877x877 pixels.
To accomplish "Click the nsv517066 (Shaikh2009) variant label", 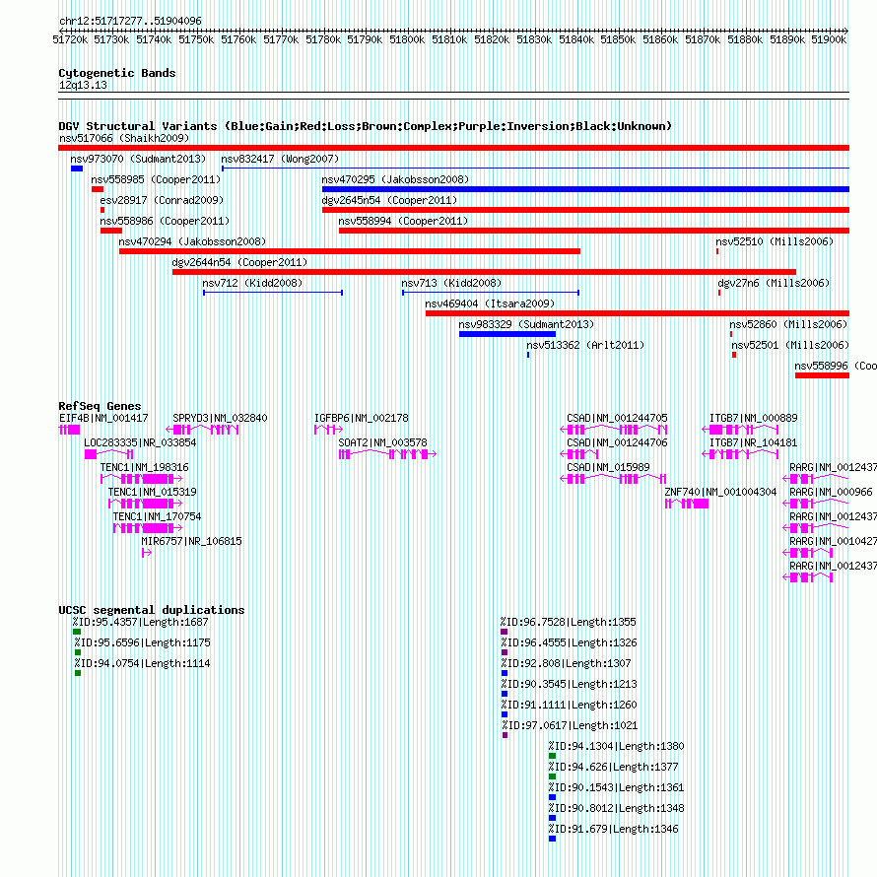I will point(124,138).
